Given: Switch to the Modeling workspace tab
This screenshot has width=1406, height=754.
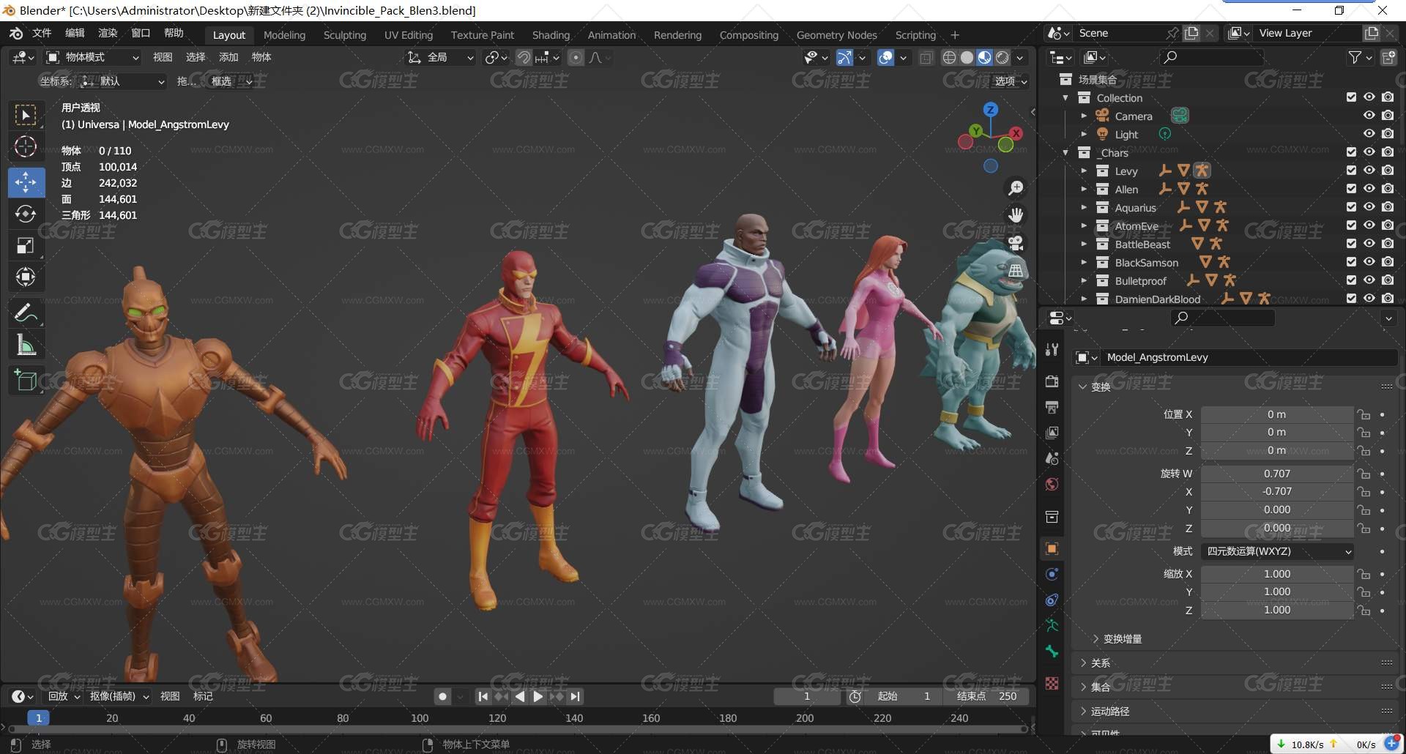Looking at the screenshot, I should coord(284,35).
